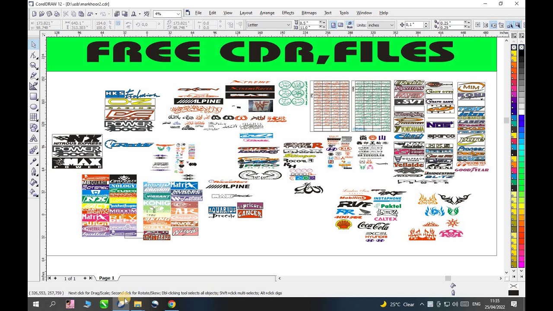Select the Pick tool in the toolbox

pyautogui.click(x=34, y=44)
